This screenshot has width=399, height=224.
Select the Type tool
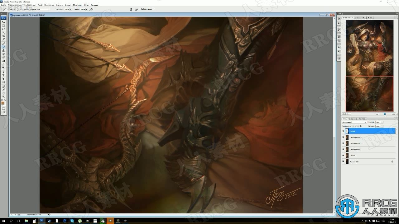click(4, 75)
